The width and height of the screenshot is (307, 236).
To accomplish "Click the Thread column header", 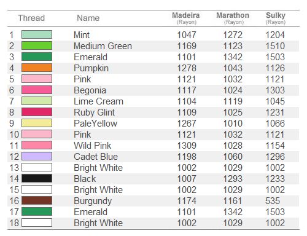I will coord(31,18).
